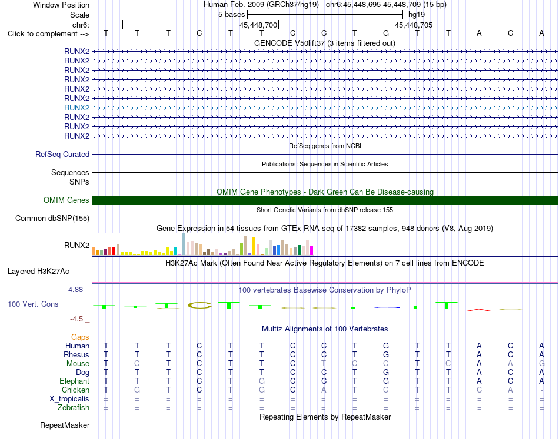Open the RefSeq Curated track label
This screenshot has height=439, width=559.
[x=62, y=154]
